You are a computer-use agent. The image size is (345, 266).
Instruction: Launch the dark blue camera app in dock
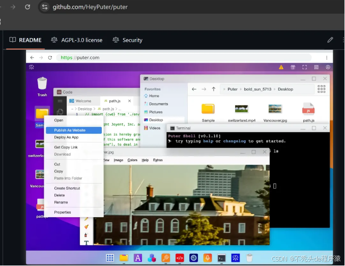pyautogui.click(x=194, y=258)
